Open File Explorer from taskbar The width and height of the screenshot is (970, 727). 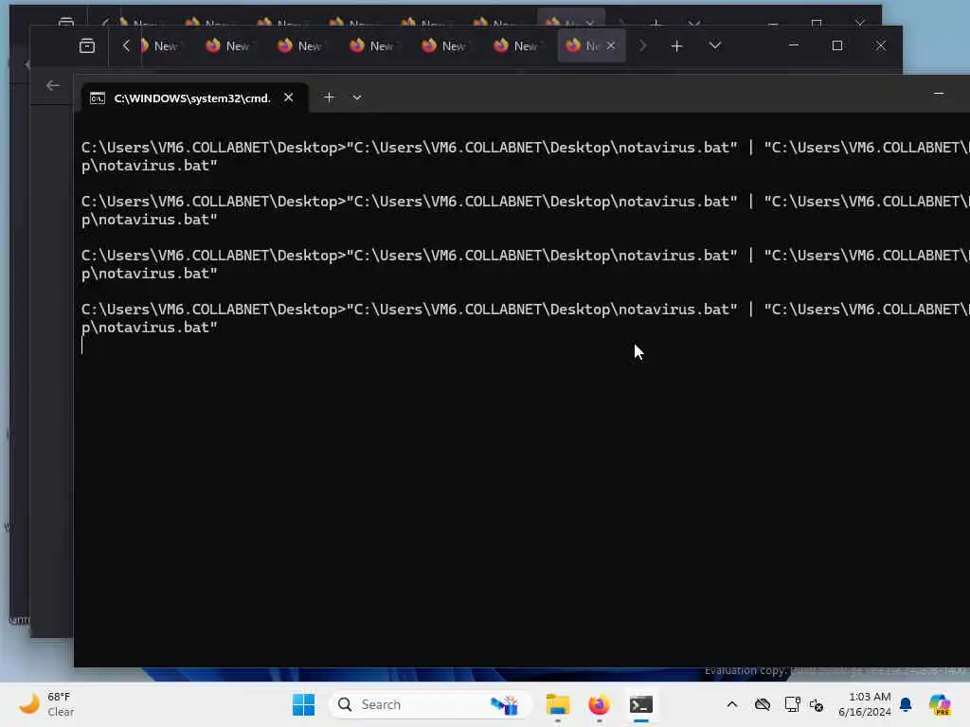tap(557, 704)
